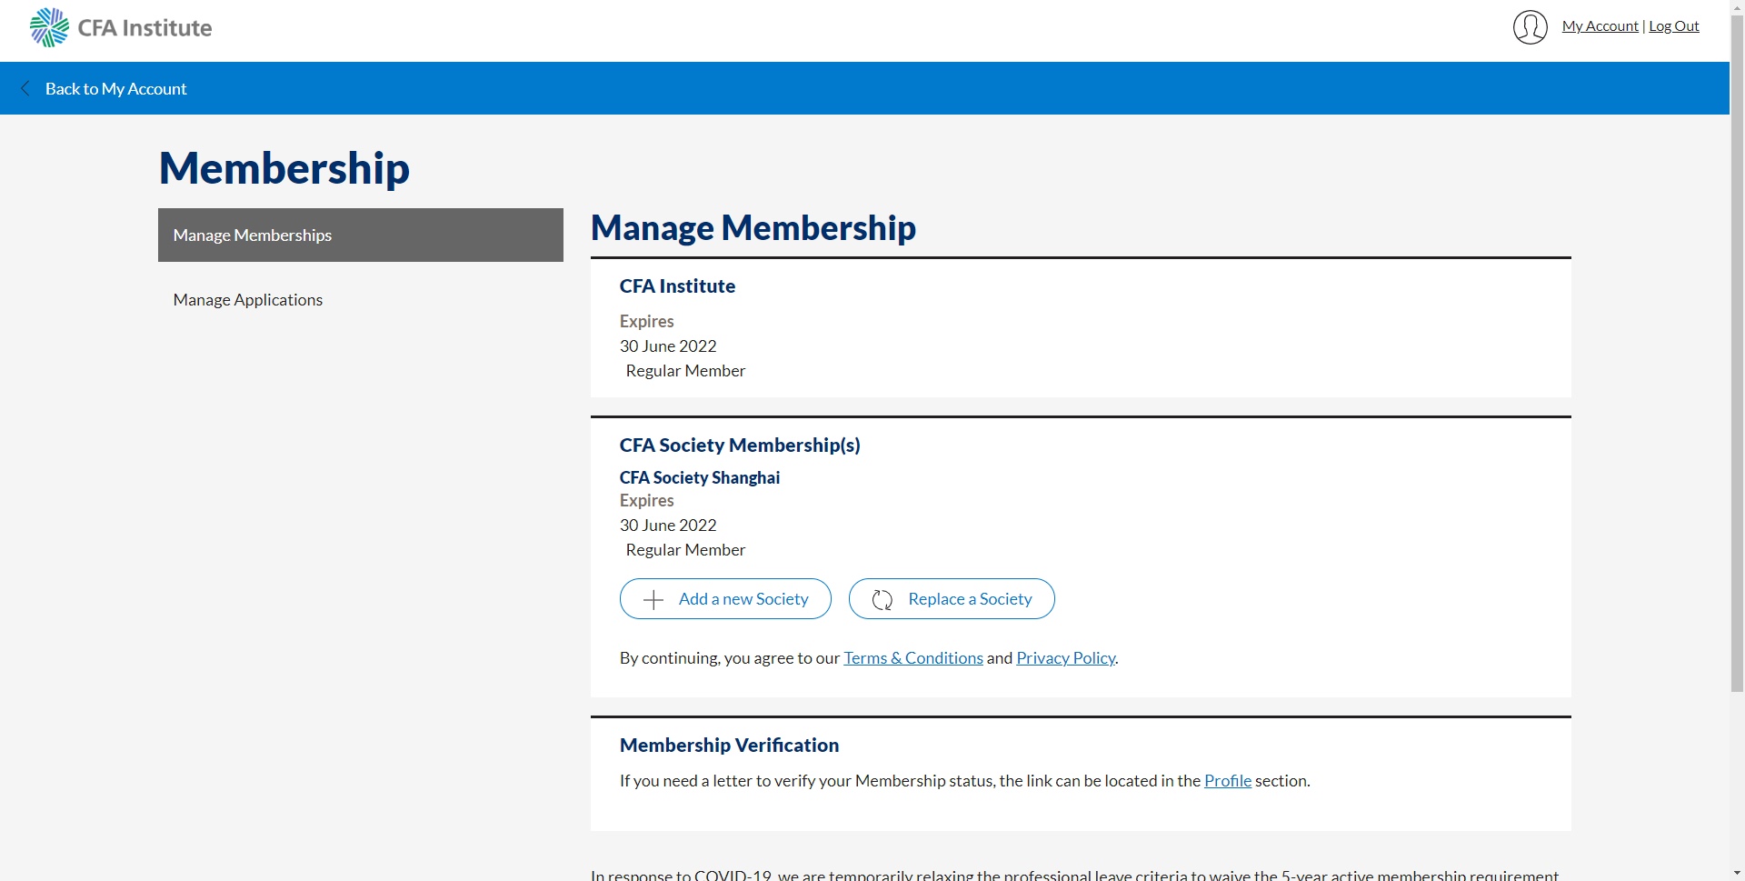The width and height of the screenshot is (1745, 881).
Task: Click the circular refresh icon on Replace Society
Action: tap(882, 599)
